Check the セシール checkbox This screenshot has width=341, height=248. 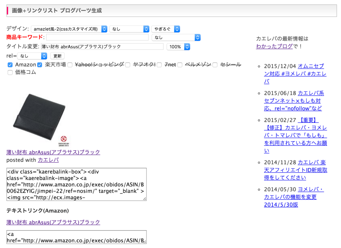point(215,65)
